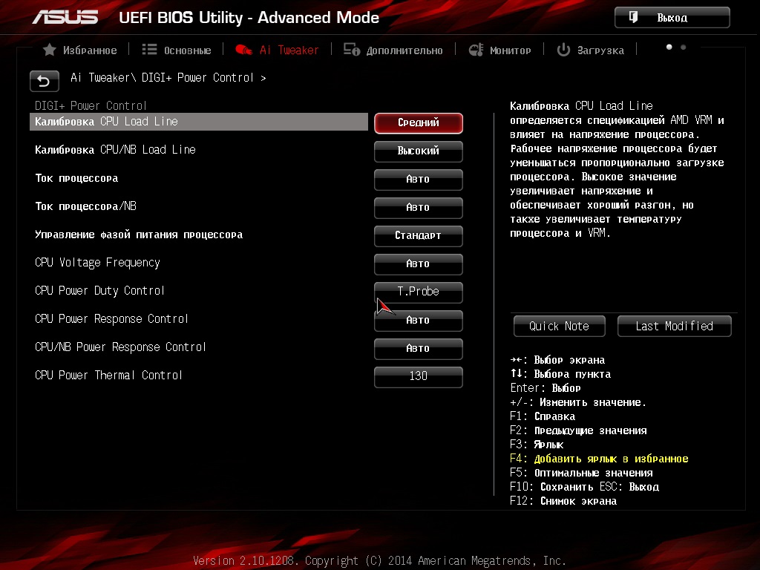Click the first page indicator dot
The width and height of the screenshot is (760, 570).
coord(669,47)
